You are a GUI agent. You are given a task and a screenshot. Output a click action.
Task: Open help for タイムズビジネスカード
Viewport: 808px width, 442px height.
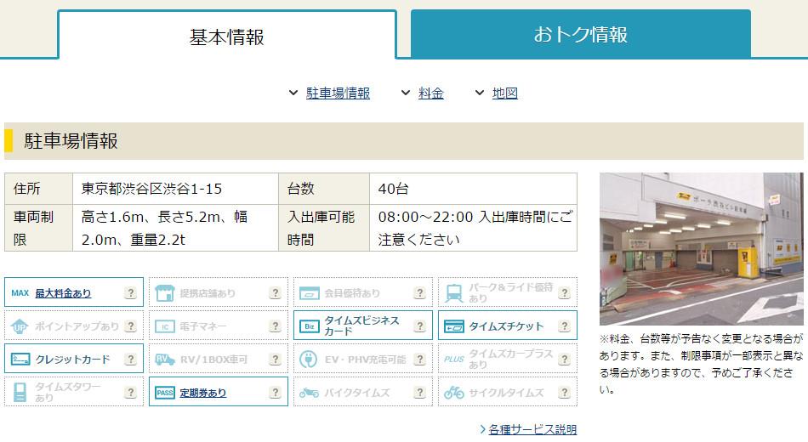click(x=419, y=326)
